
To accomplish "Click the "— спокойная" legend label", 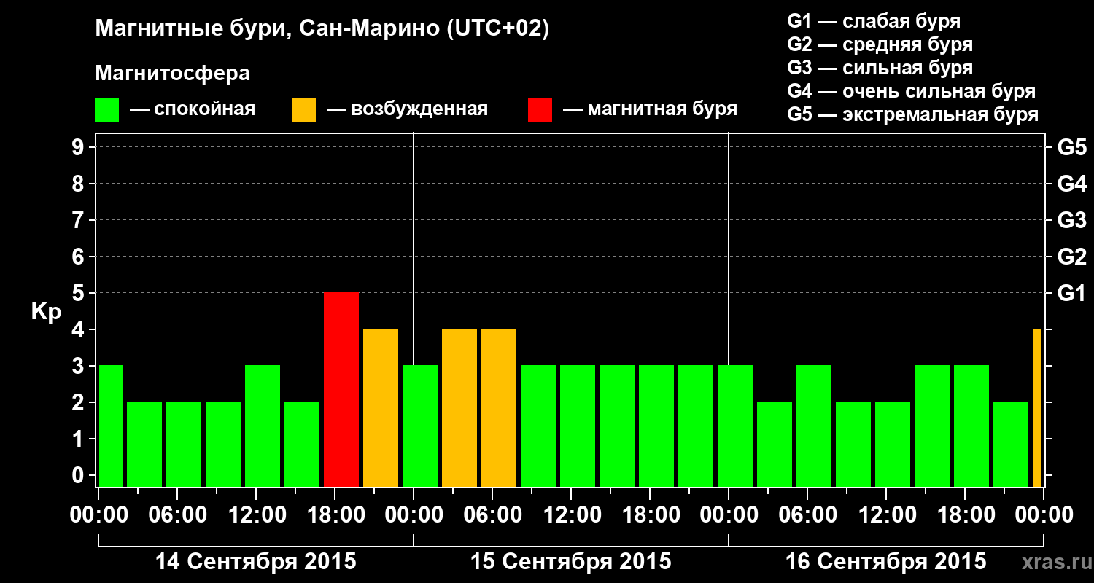I will pyautogui.click(x=193, y=109).
